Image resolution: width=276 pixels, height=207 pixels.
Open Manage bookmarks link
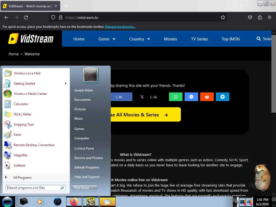(120, 27)
